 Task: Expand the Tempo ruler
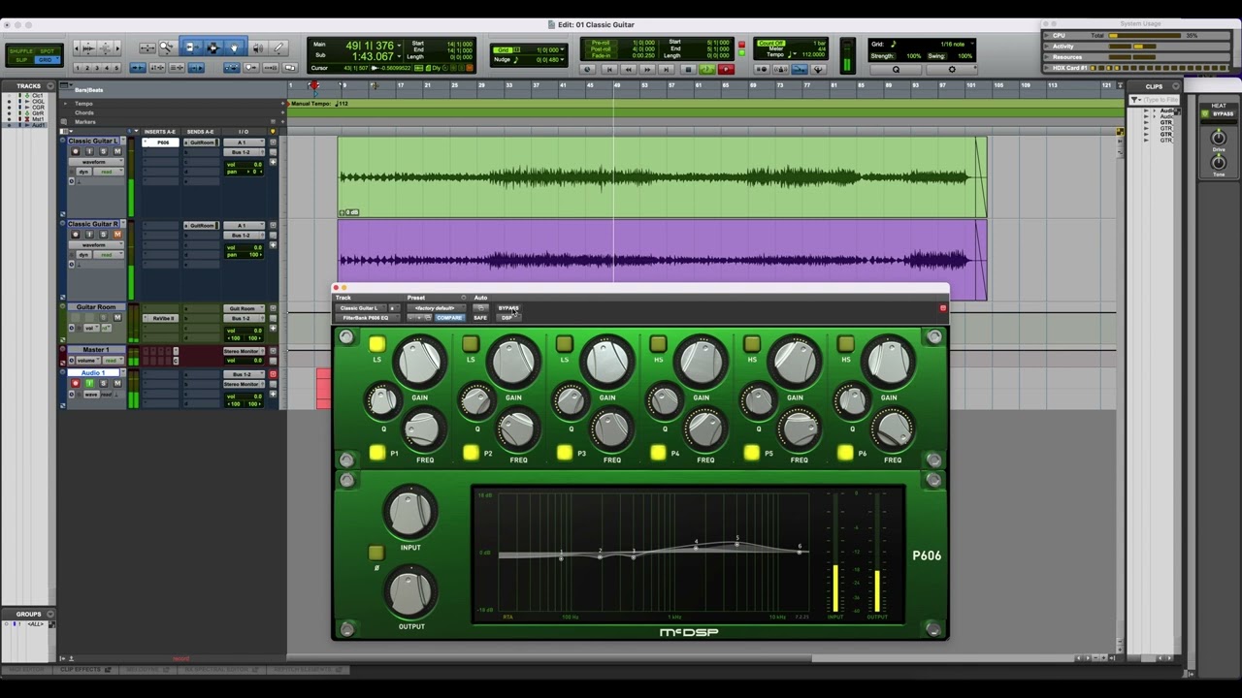(x=65, y=104)
